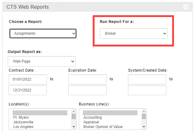This screenshot has height=133, width=195.
Task: Open the Output Report as dropdown
Action: click(42, 61)
